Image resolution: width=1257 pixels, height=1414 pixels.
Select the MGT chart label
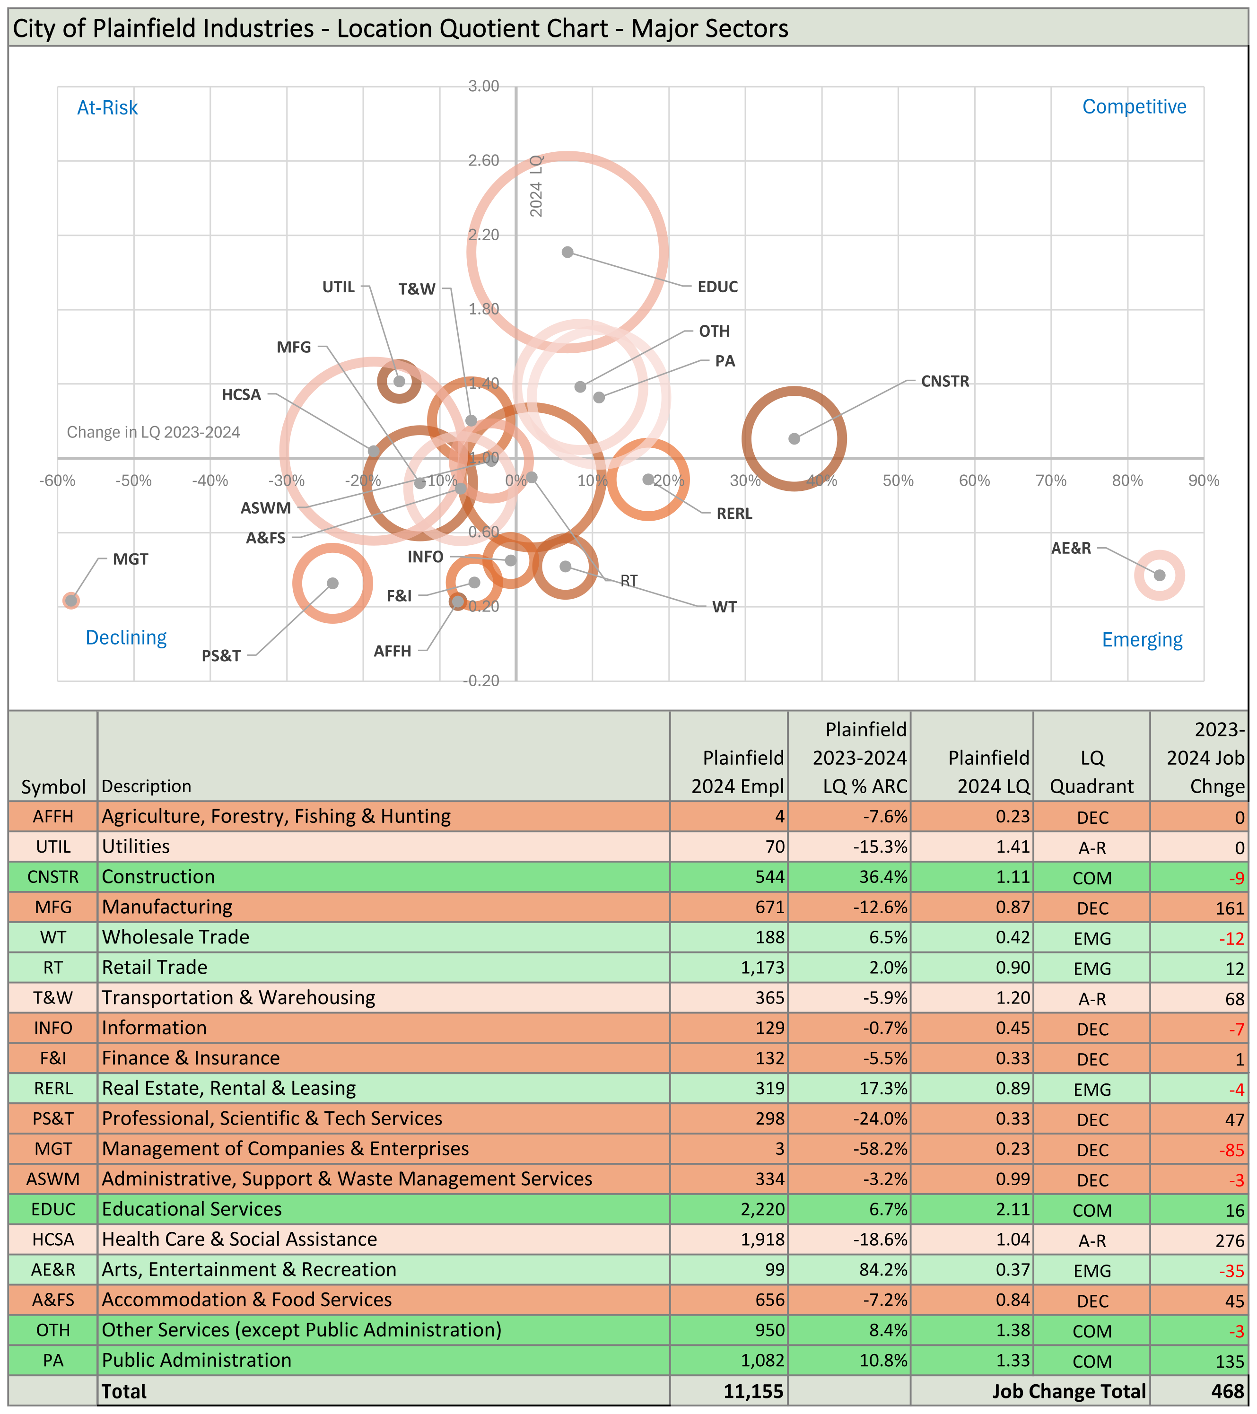coord(131,559)
